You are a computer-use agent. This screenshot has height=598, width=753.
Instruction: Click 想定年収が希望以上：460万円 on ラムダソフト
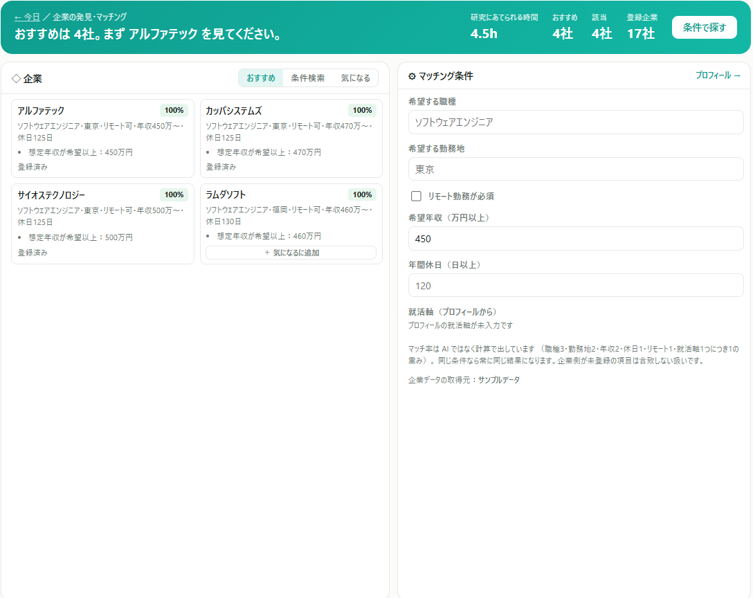point(269,236)
